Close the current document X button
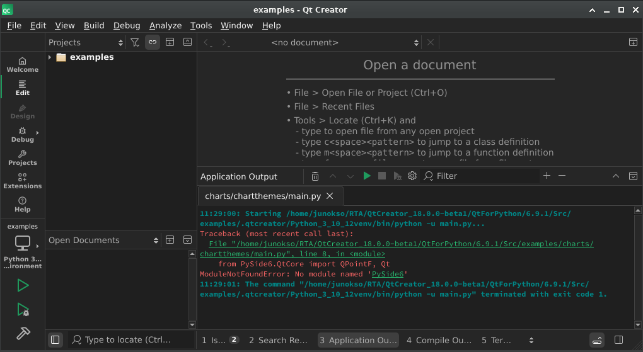 point(430,42)
